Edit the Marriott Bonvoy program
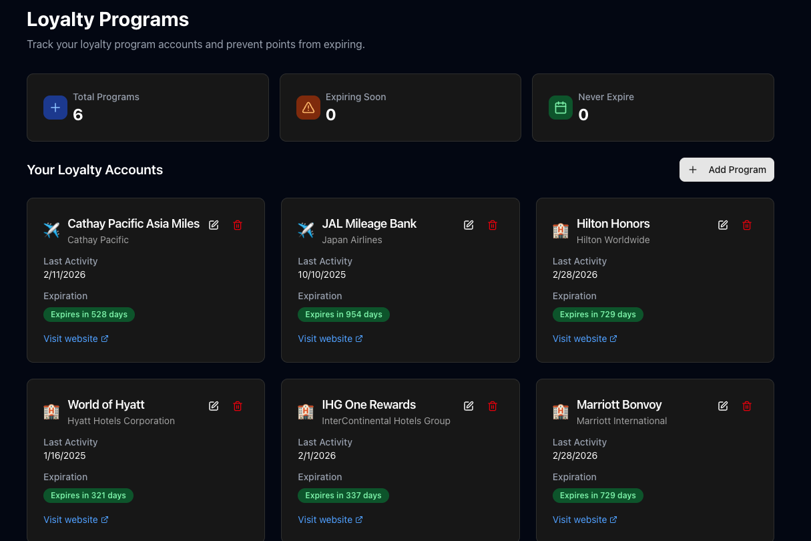The height and width of the screenshot is (541, 811). (x=723, y=406)
